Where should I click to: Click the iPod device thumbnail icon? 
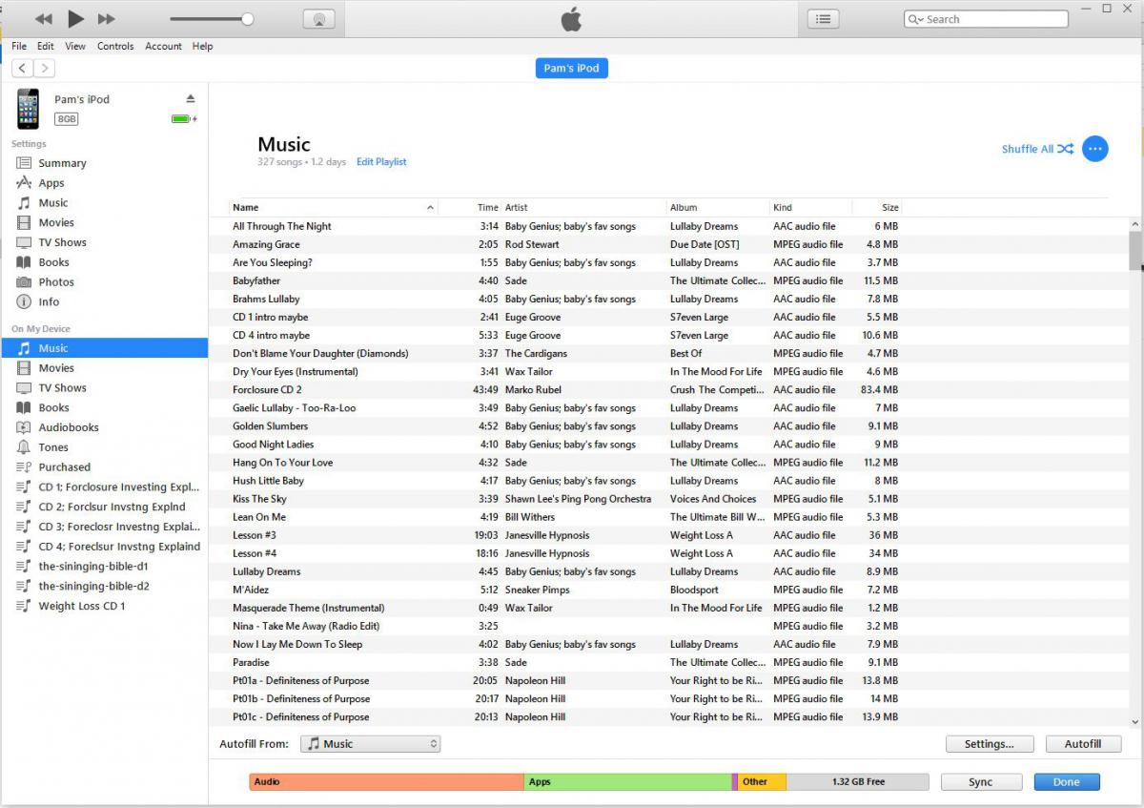click(x=28, y=109)
